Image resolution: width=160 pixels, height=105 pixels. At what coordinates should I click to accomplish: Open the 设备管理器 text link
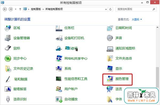22,38
